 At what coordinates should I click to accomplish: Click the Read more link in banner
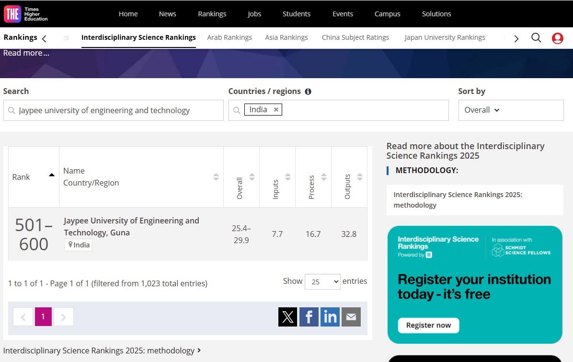[x=26, y=53]
